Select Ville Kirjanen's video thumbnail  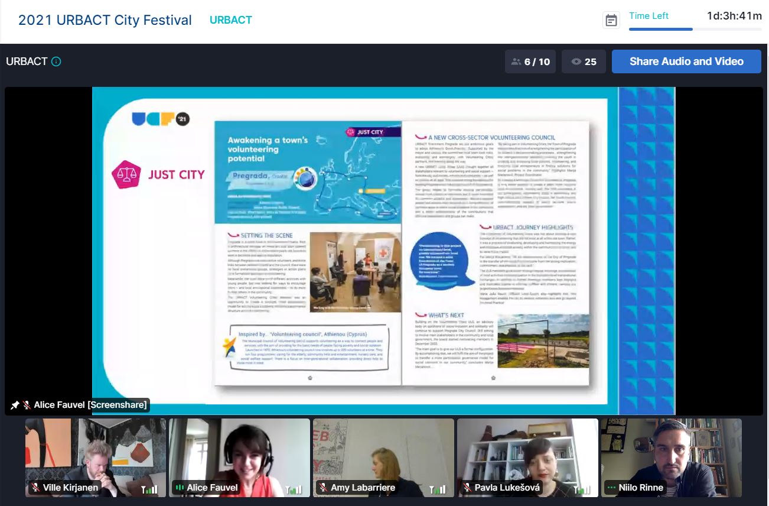[x=96, y=458]
